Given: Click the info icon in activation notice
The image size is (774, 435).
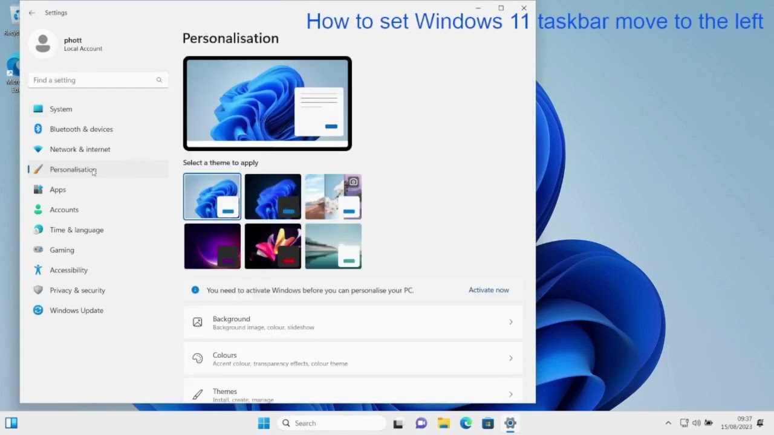Looking at the screenshot, I should click(x=195, y=290).
